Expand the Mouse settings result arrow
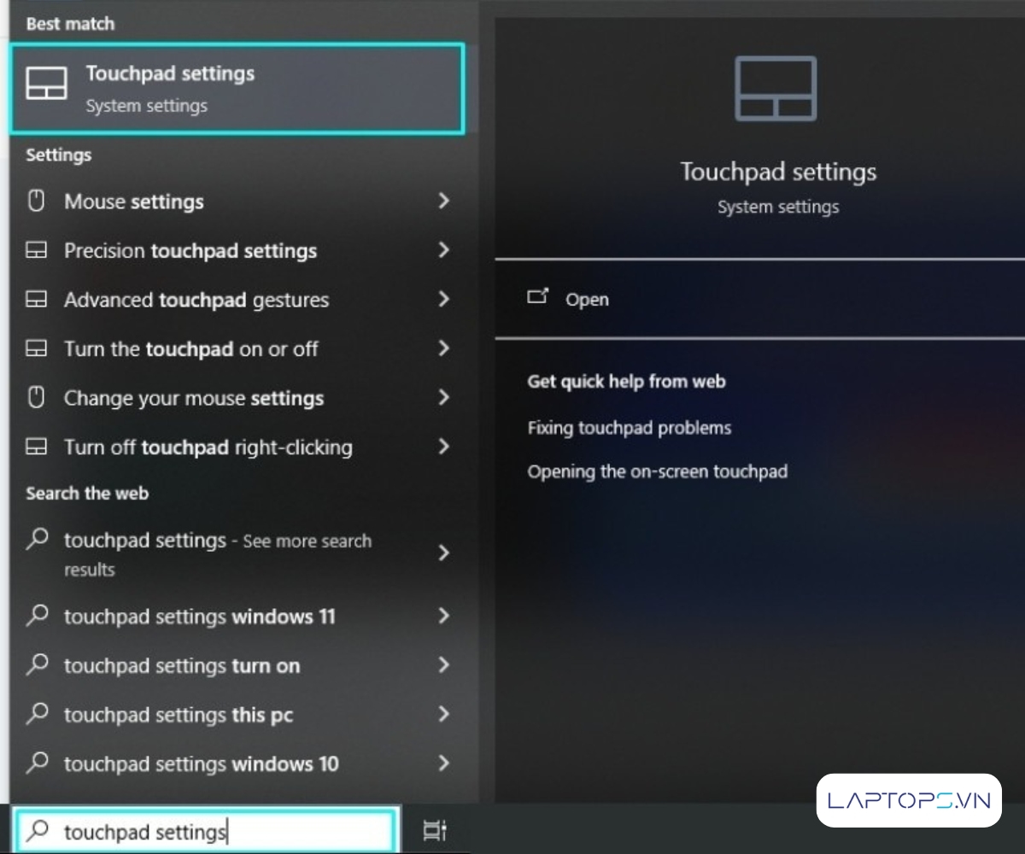 click(x=443, y=201)
